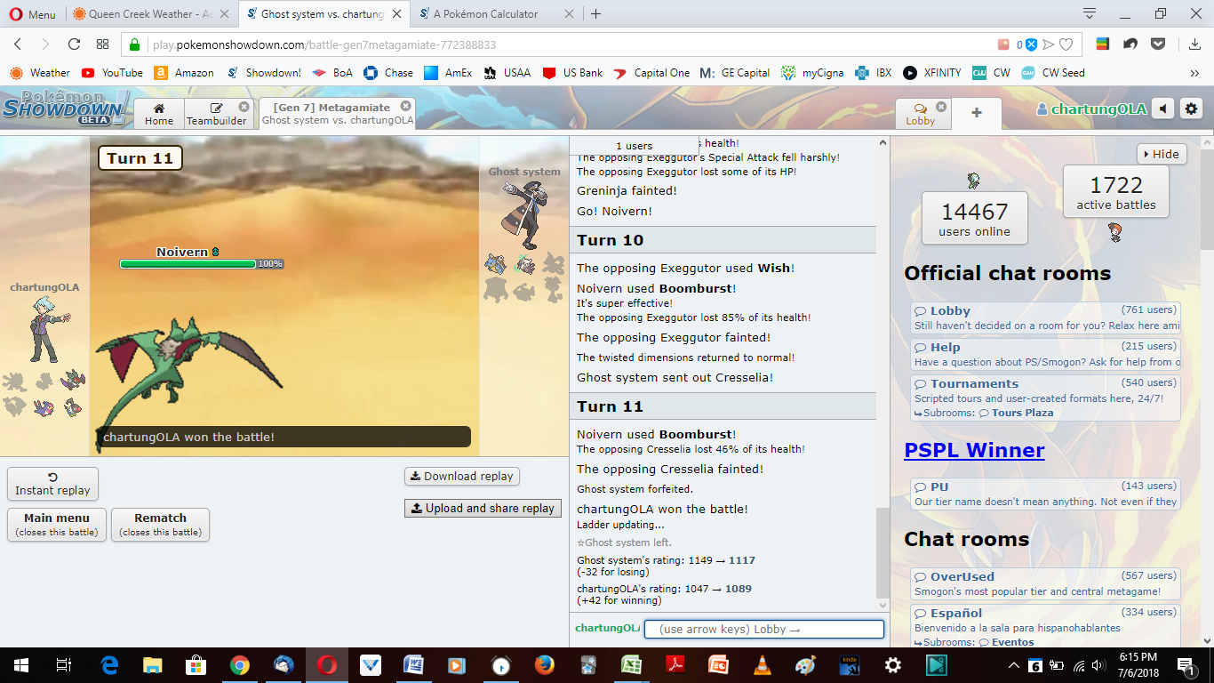Screen dimensions: 1214x683
Task: Open the YouTube bookmark
Action: pyautogui.click(x=112, y=73)
